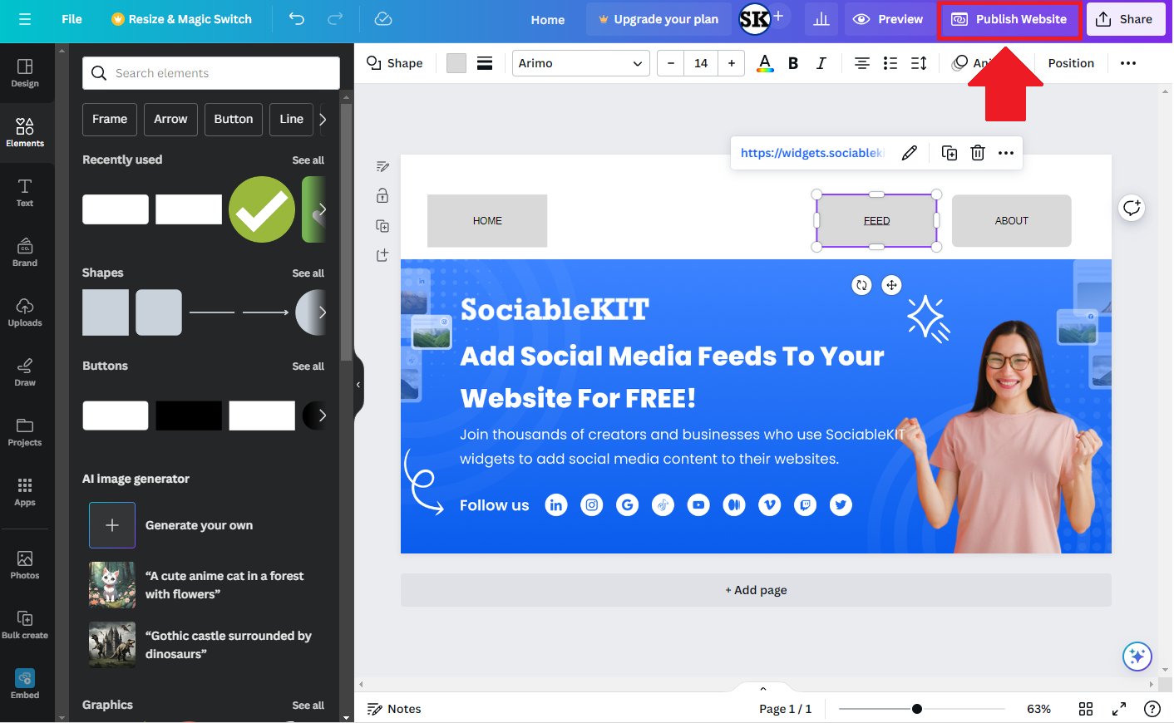The image size is (1174, 723).
Task: Click the trash delete icon
Action: 978,153
